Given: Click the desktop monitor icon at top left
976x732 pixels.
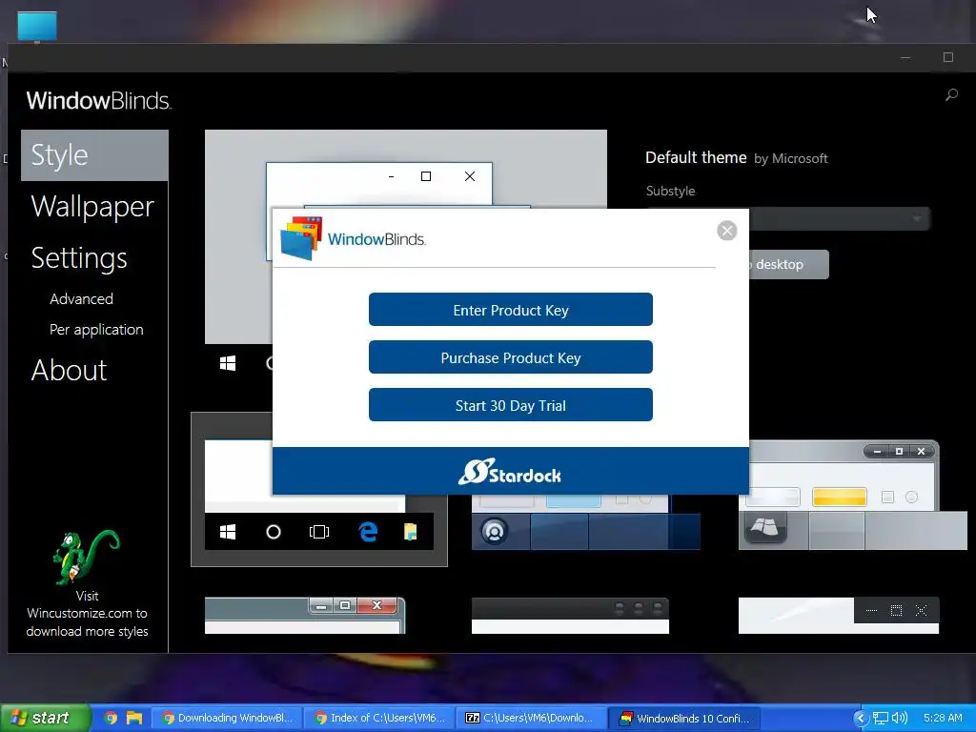Looking at the screenshot, I should [x=37, y=27].
